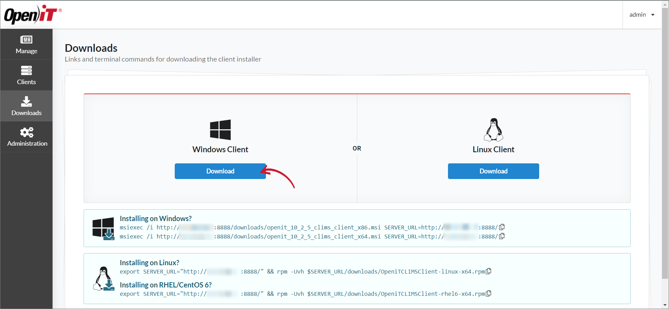Open the Administration gears menu

pos(26,137)
